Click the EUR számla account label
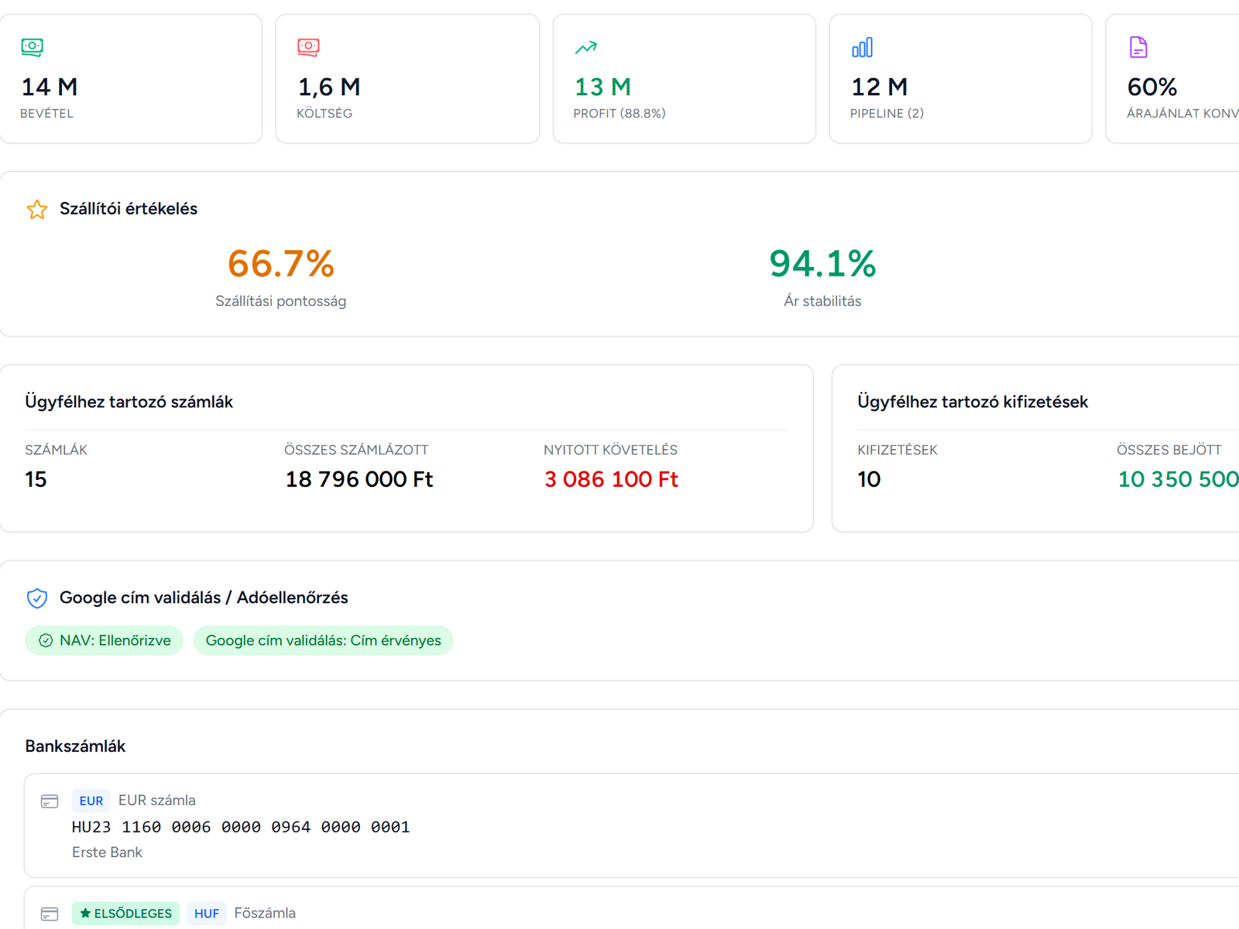 (157, 800)
